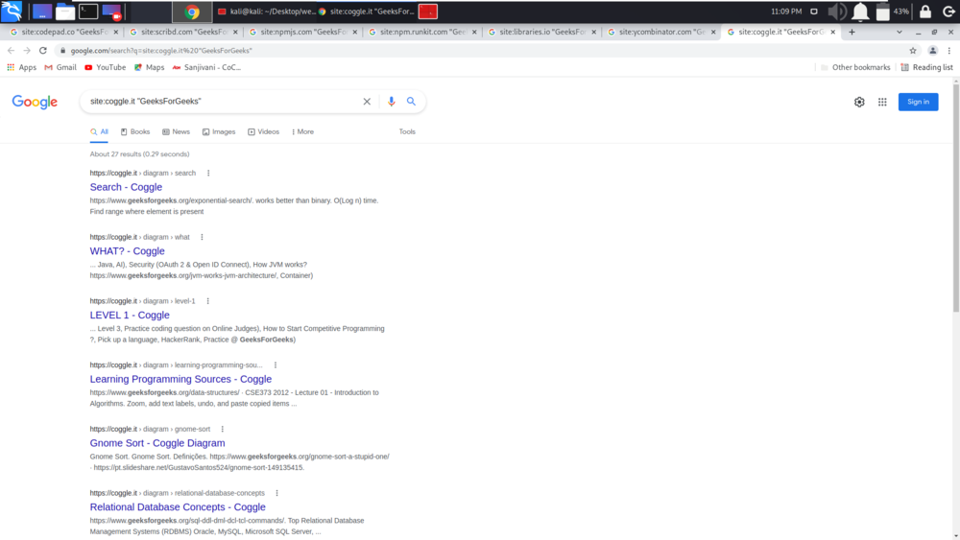
Task: Switch to the site:scribd.com tab
Action: [183, 32]
